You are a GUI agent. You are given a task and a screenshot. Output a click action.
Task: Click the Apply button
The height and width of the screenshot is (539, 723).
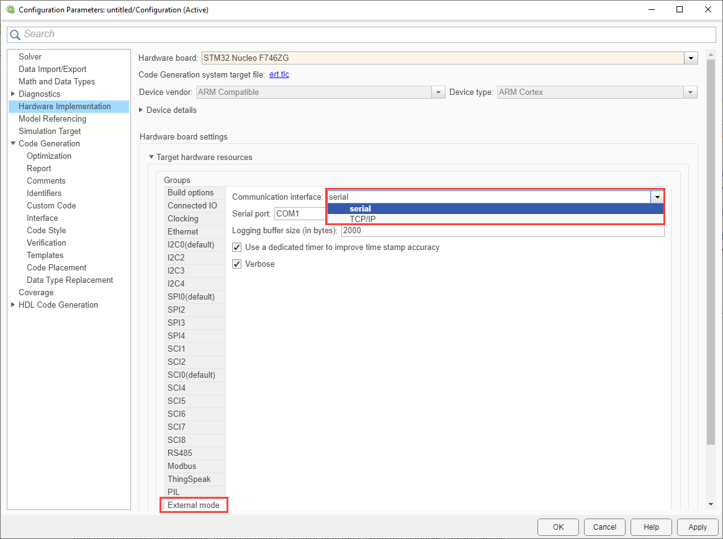coord(698,527)
